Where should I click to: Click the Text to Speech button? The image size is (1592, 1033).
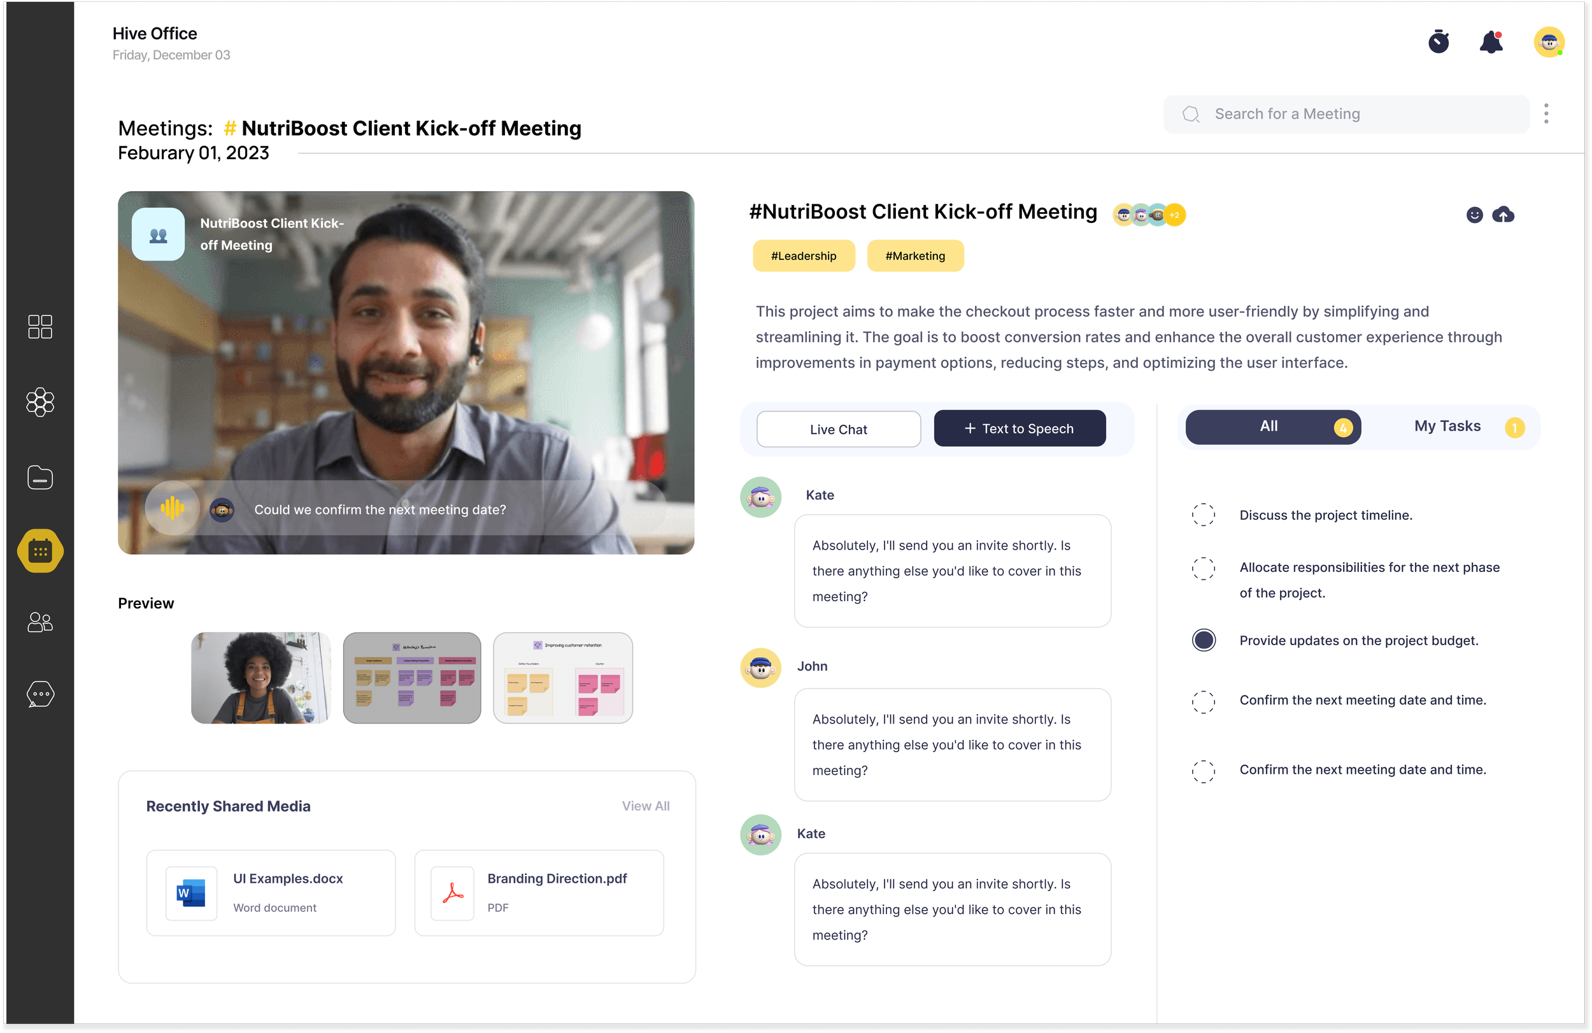1020,429
